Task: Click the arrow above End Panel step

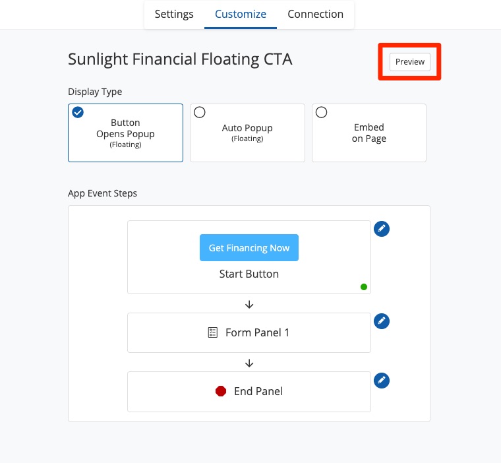Action: pyautogui.click(x=249, y=363)
